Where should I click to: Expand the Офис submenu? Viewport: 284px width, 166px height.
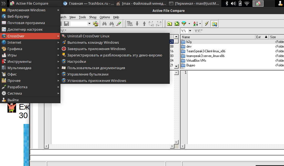[x=30, y=74]
